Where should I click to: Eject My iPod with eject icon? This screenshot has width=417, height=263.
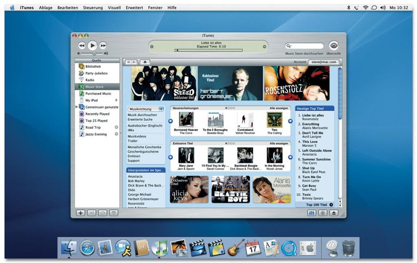click(x=116, y=100)
